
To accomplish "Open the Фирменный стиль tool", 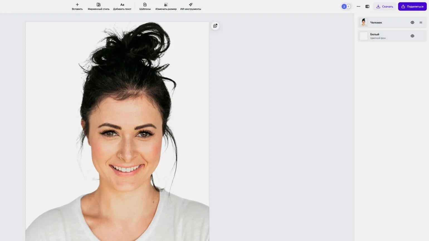I will [x=99, y=6].
